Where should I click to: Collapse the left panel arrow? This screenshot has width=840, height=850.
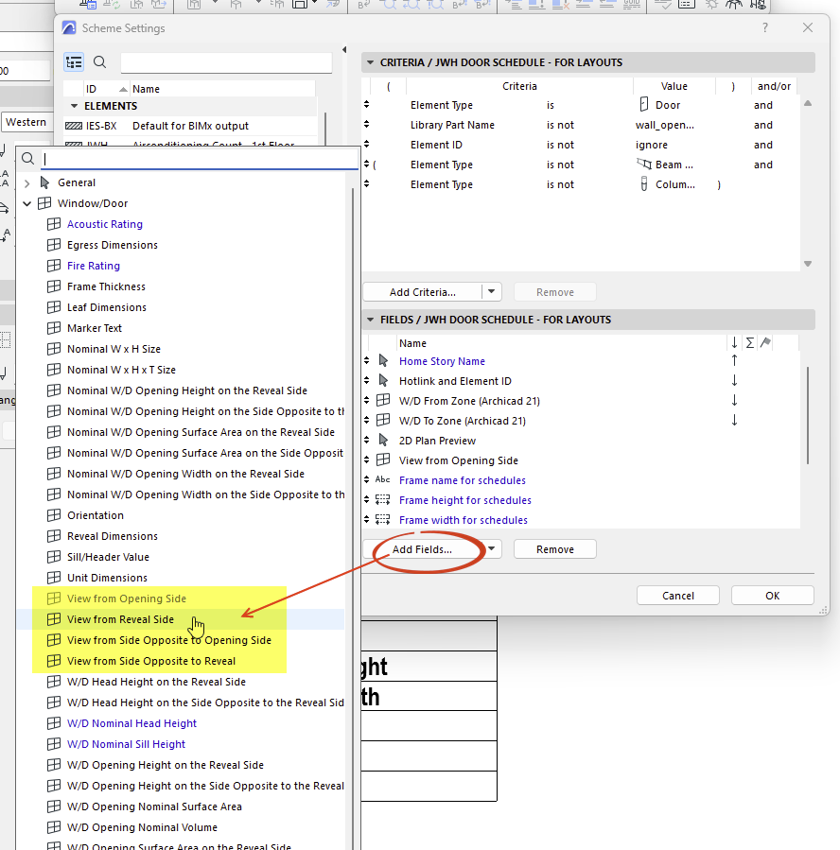[344, 50]
